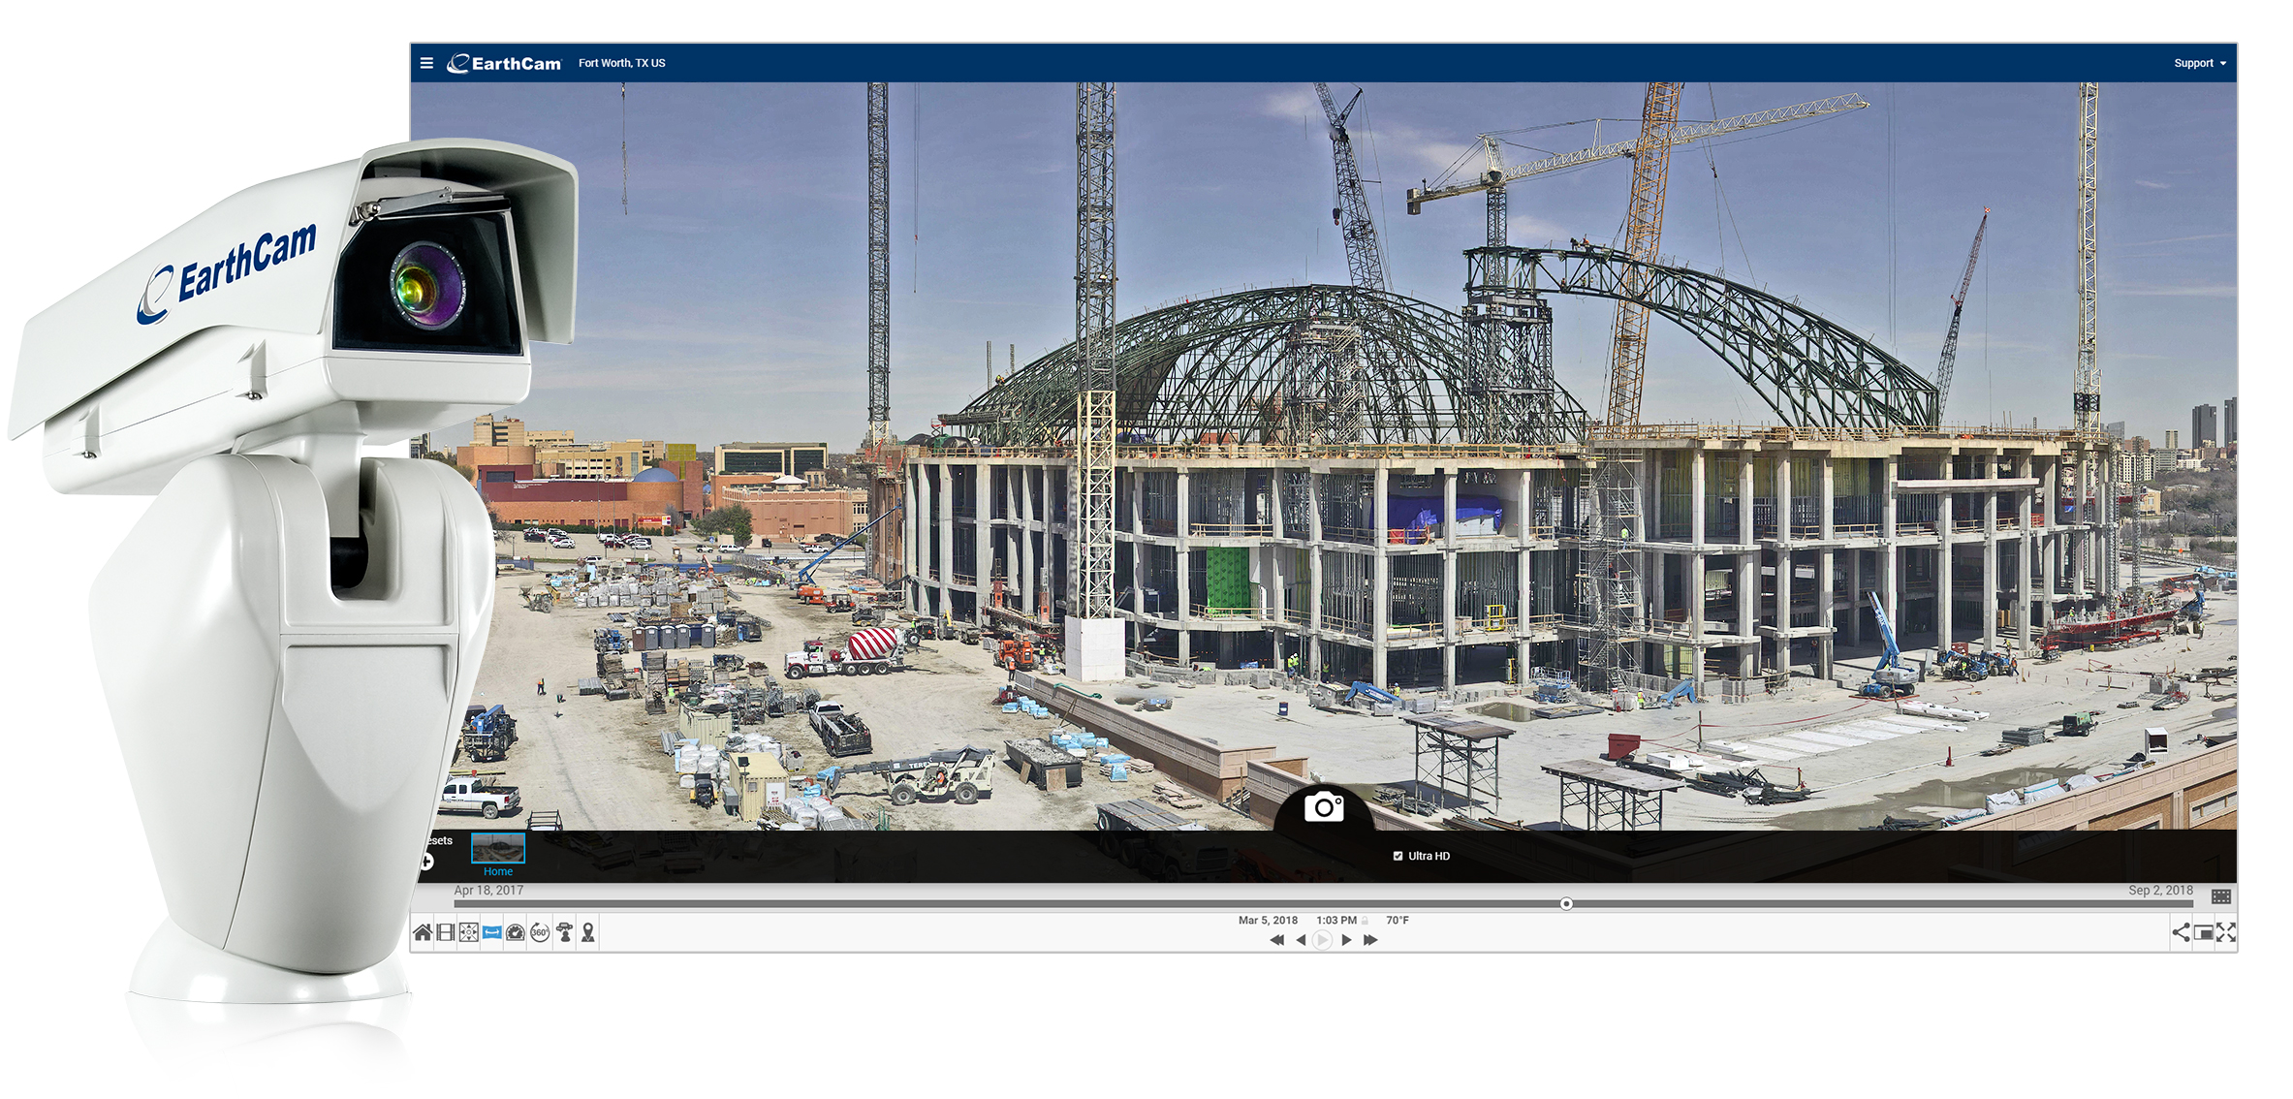
Task: Click the drone operator icon
Action: point(564,933)
